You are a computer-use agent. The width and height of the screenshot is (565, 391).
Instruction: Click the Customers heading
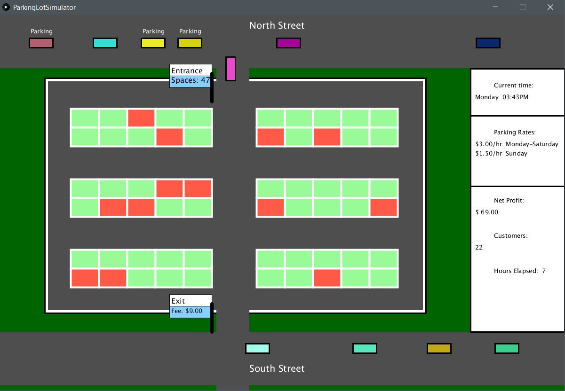(511, 236)
